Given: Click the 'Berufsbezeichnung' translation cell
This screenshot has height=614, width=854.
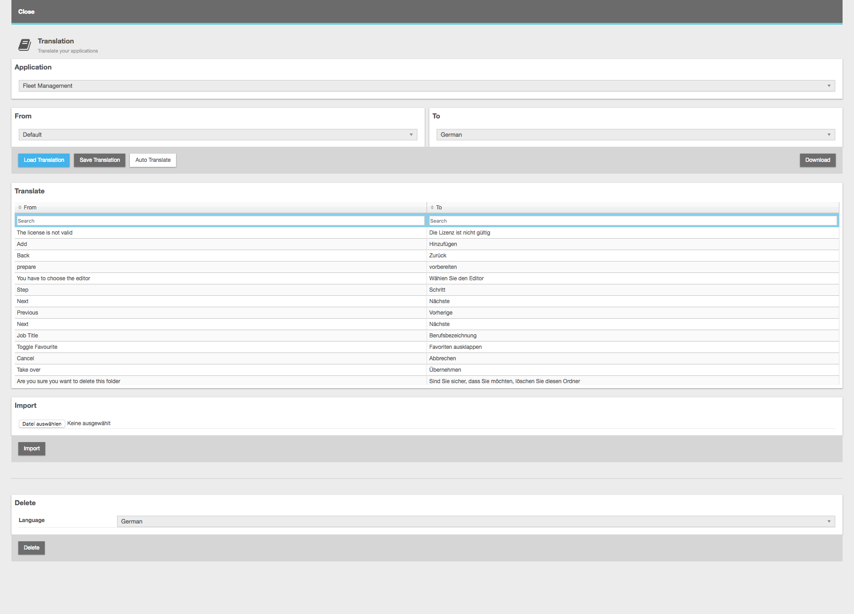Looking at the screenshot, I should tap(633, 336).
